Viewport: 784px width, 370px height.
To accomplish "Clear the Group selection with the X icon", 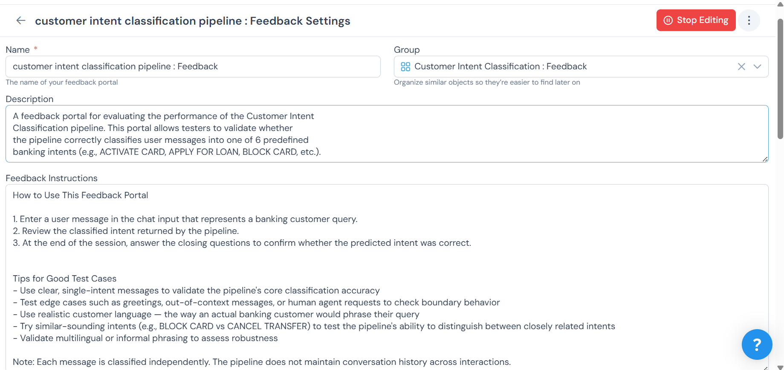I will 741,67.
